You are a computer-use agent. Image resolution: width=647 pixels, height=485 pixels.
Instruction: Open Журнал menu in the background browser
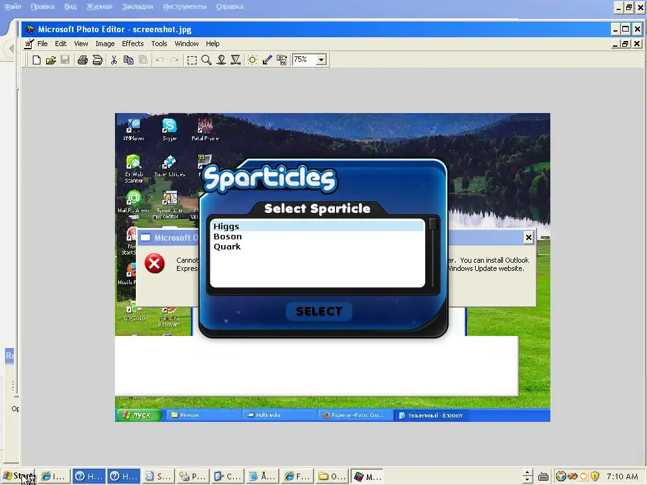(99, 6)
